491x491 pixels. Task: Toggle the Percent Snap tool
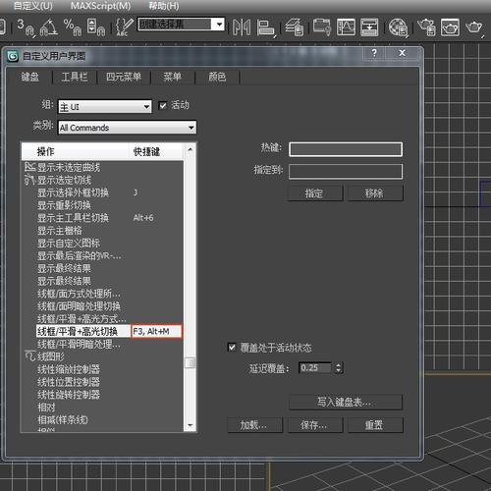coord(73,27)
